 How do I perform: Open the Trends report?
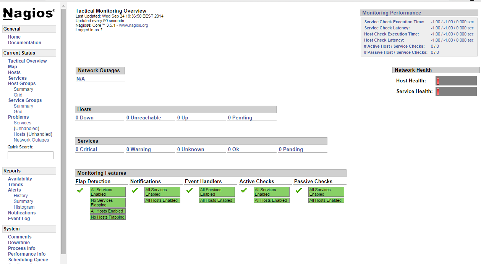(16, 185)
